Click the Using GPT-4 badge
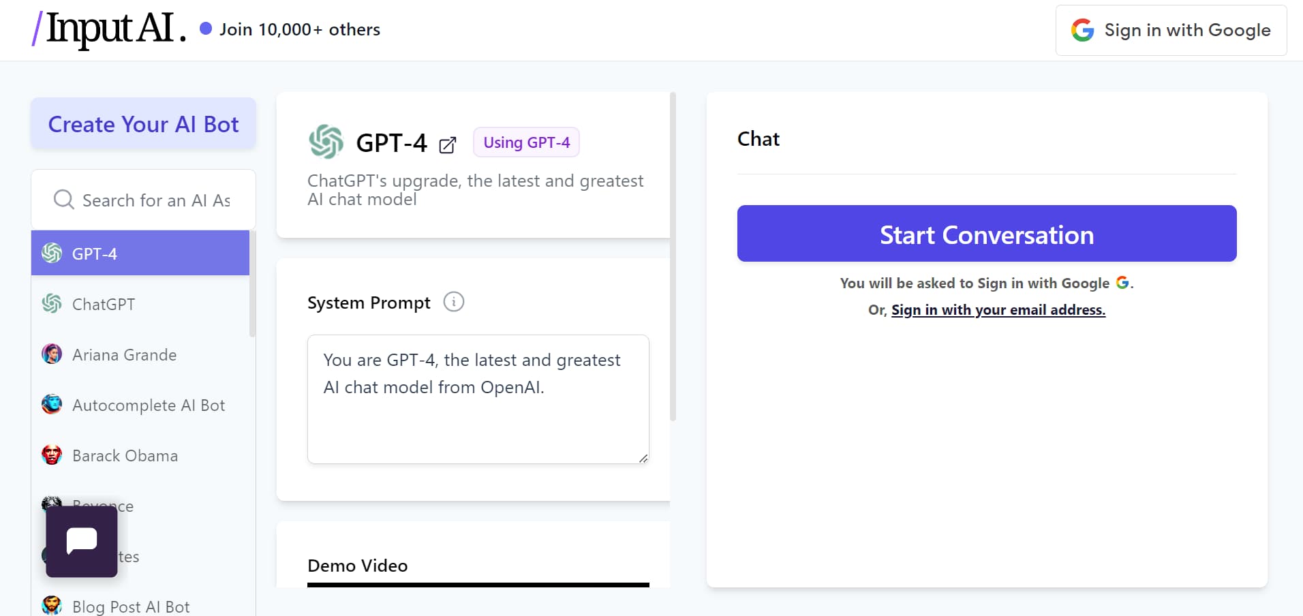The image size is (1303, 616). 526,142
